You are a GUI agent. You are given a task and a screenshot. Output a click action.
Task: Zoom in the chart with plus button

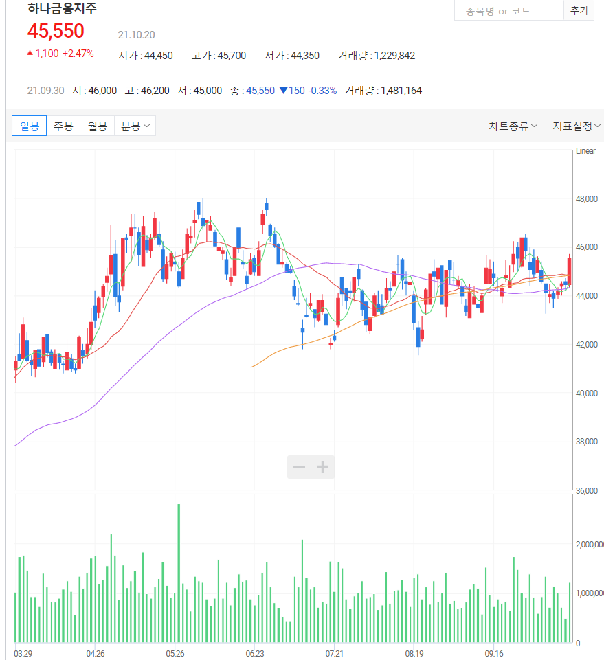click(323, 467)
